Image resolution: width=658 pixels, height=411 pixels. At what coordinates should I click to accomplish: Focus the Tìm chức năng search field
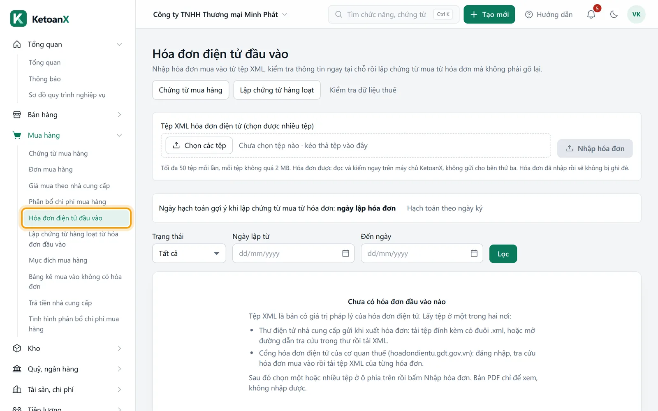(x=394, y=14)
